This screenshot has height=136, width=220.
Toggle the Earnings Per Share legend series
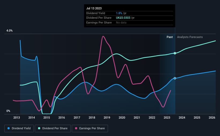coord(90,129)
